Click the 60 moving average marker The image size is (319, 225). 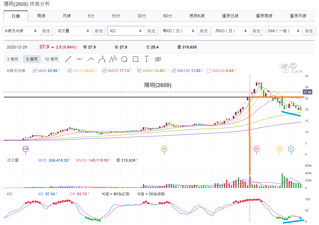click(x=164, y=149)
